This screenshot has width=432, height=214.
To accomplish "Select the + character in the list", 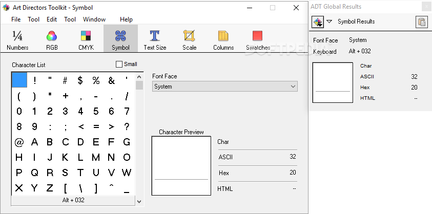I will point(65,96).
